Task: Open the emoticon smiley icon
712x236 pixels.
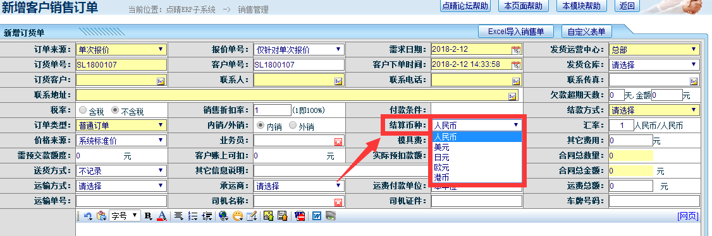Action: tap(237, 216)
